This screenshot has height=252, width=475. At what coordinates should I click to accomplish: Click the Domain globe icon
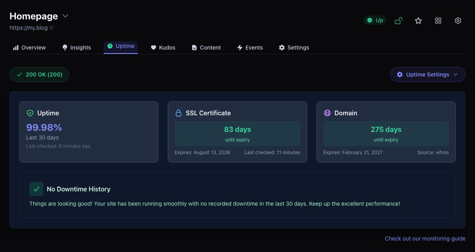pyautogui.click(x=327, y=113)
